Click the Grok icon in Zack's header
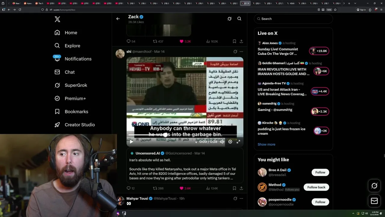This screenshot has height=217, width=385. click(229, 19)
